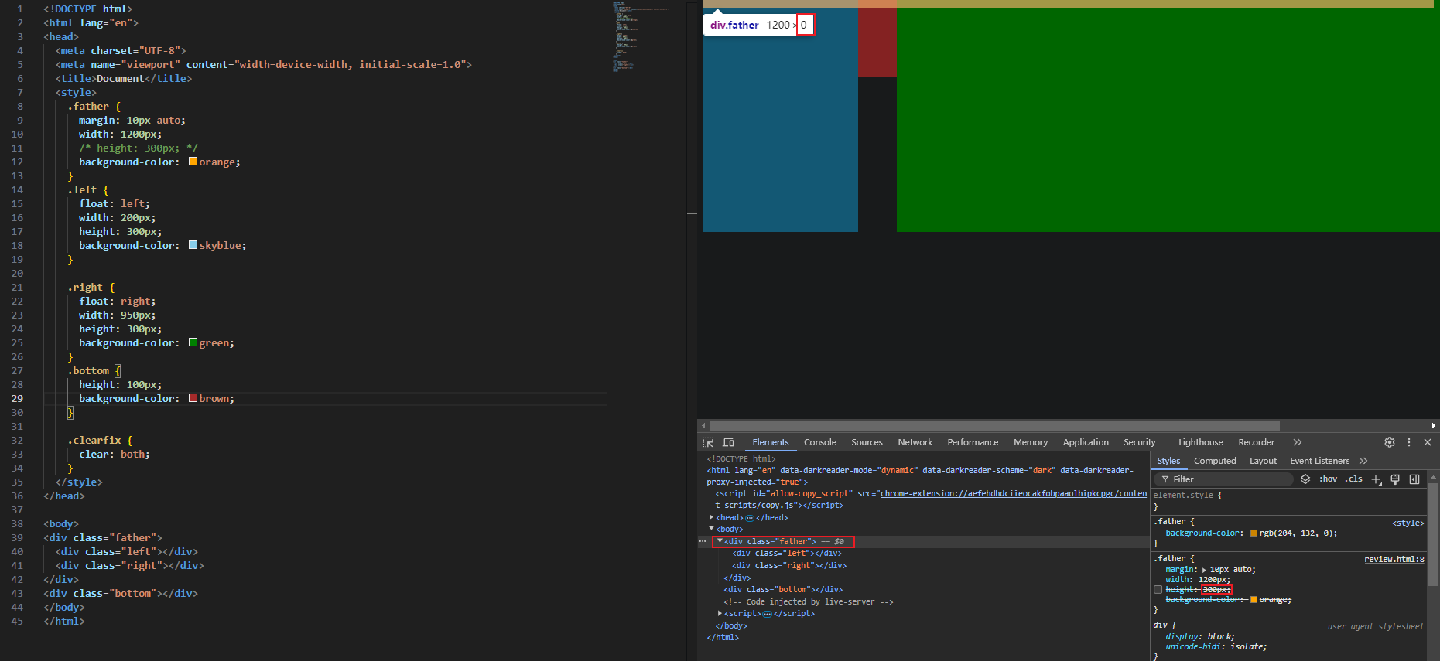Click the div.father size tooltip in preview

pos(759,25)
